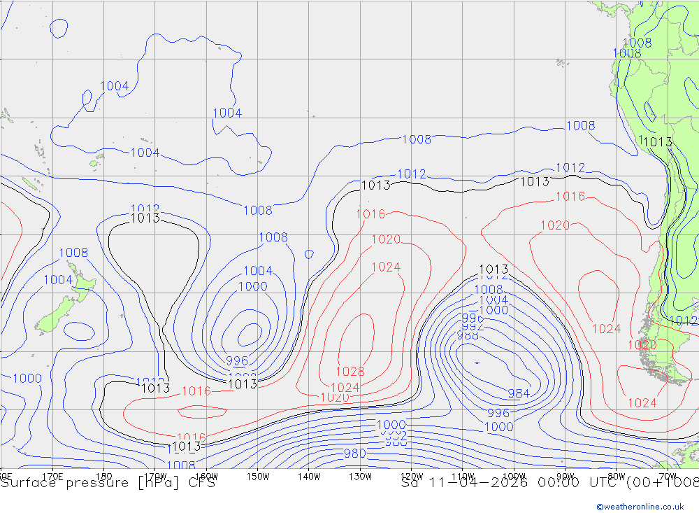Pick the 140W longitude axis label
699x513 pixels.
click(309, 477)
